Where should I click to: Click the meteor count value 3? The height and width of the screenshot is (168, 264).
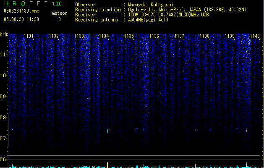point(60,19)
